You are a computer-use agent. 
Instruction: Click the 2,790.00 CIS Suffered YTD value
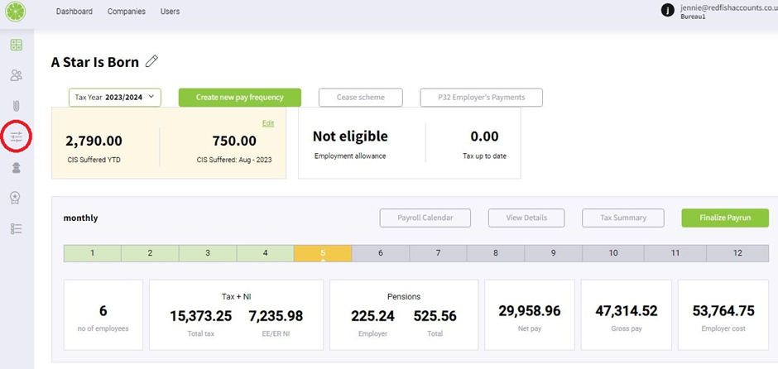(94, 141)
